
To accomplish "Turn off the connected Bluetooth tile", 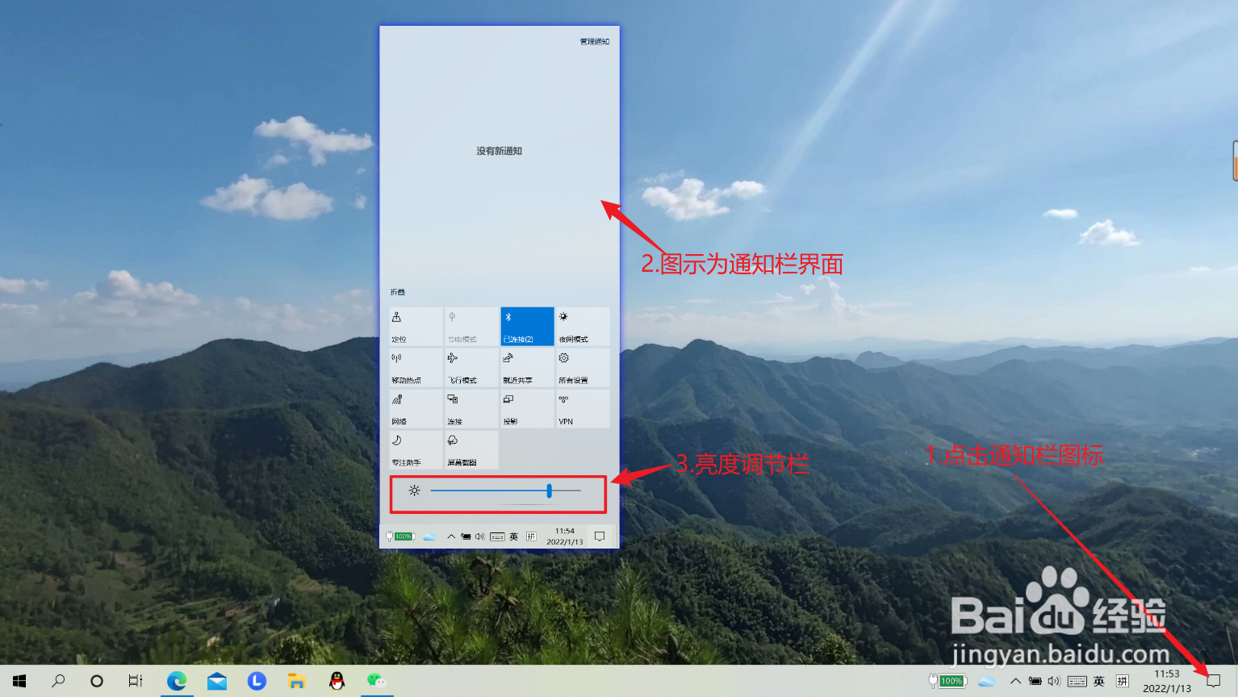I will click(x=527, y=327).
